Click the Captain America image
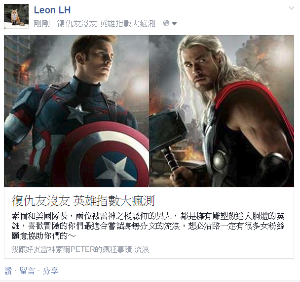The width and height of the screenshot is (300, 282). [x=76, y=111]
